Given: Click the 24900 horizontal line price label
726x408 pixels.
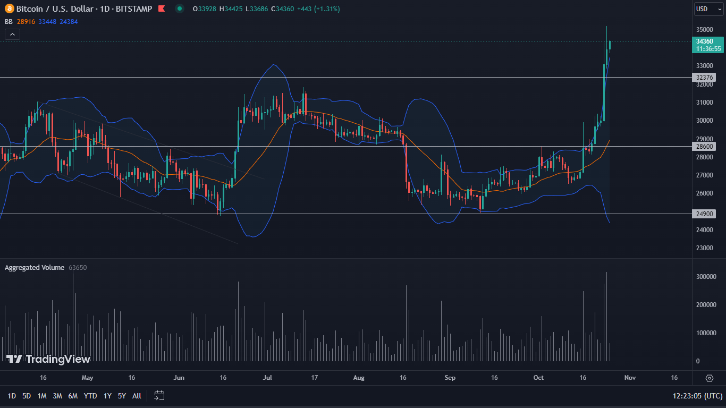Looking at the screenshot, I should point(705,214).
